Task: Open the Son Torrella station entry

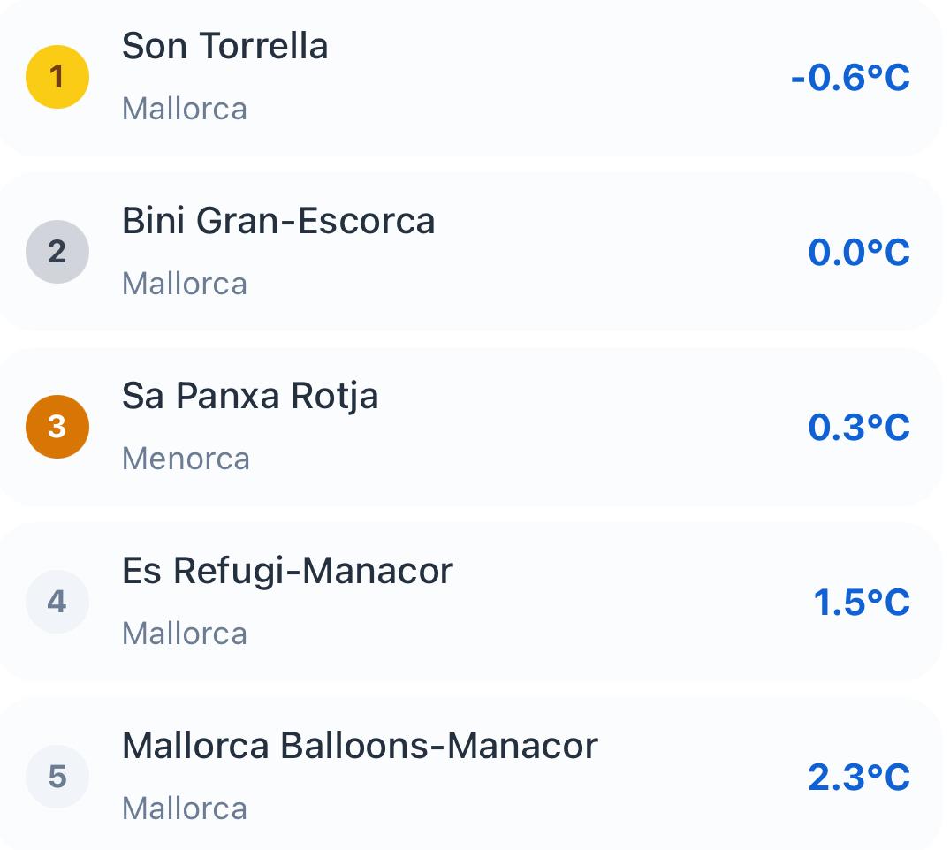Action: [225, 46]
